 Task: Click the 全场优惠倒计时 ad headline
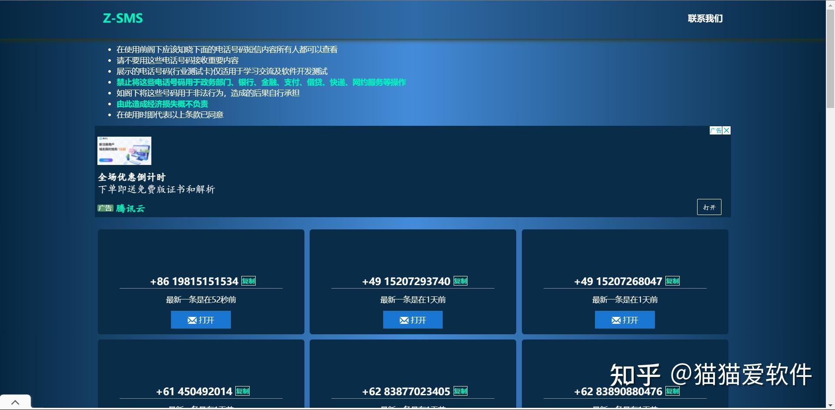132,177
